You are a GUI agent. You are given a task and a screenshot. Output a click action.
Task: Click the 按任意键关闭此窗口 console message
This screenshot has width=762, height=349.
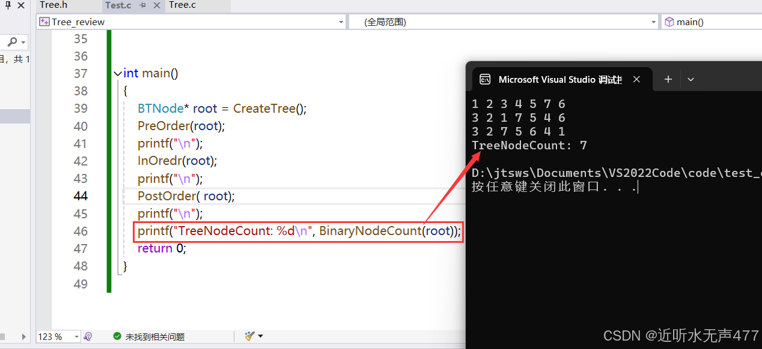tap(554, 187)
